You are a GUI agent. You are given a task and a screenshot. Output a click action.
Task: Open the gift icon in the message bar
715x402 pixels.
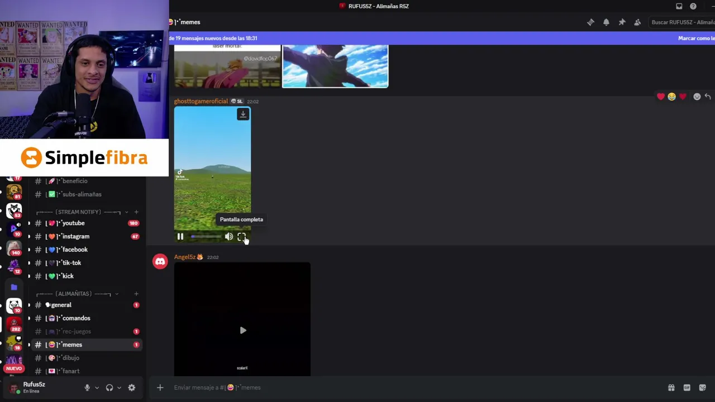[671, 387]
